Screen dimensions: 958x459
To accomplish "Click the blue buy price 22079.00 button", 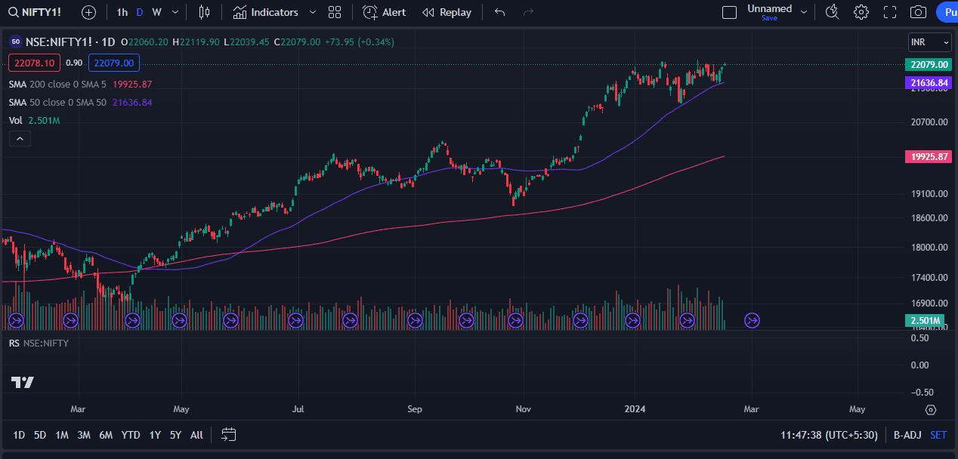I will [x=114, y=63].
